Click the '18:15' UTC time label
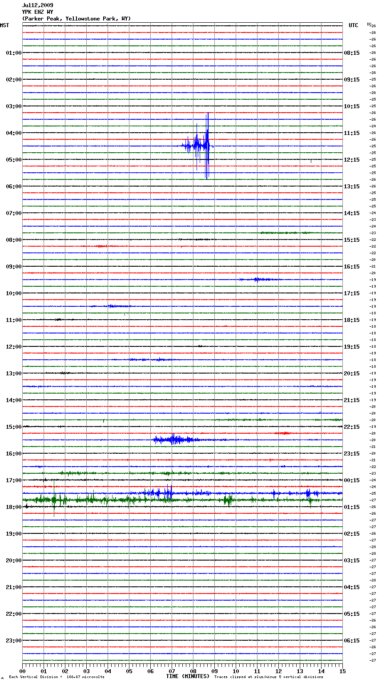 [352, 320]
